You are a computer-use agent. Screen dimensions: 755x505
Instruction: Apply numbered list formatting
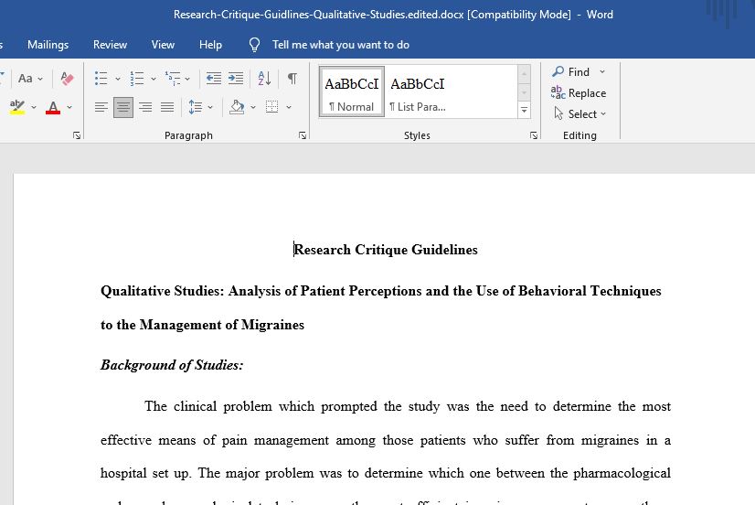click(137, 78)
